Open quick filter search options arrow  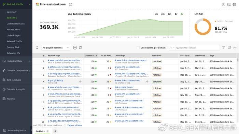(x=173, y=48)
